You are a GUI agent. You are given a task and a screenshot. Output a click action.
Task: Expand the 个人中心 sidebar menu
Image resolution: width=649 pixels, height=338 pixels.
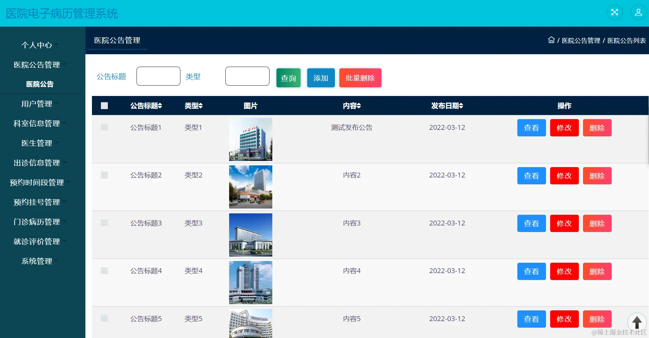coord(40,45)
